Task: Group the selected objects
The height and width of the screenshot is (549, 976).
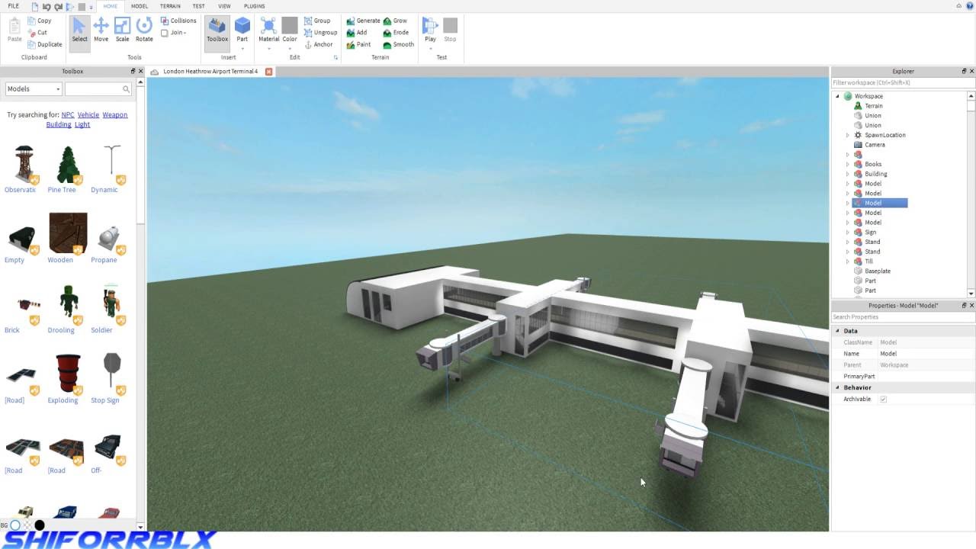Action: click(317, 21)
